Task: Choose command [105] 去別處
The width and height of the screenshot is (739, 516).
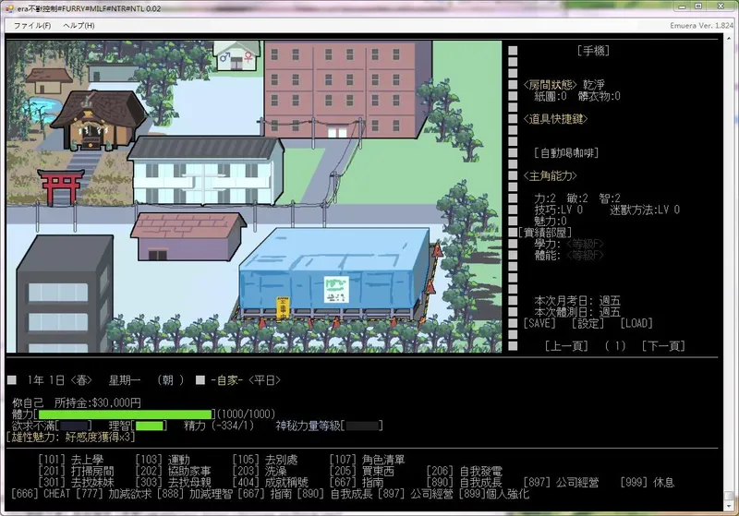Action: [265, 460]
